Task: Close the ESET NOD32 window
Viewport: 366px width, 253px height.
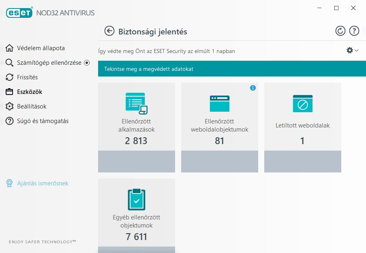Action: (353, 8)
